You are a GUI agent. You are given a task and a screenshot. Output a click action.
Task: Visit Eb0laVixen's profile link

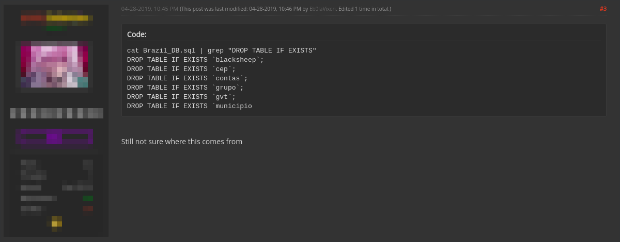[322, 9]
